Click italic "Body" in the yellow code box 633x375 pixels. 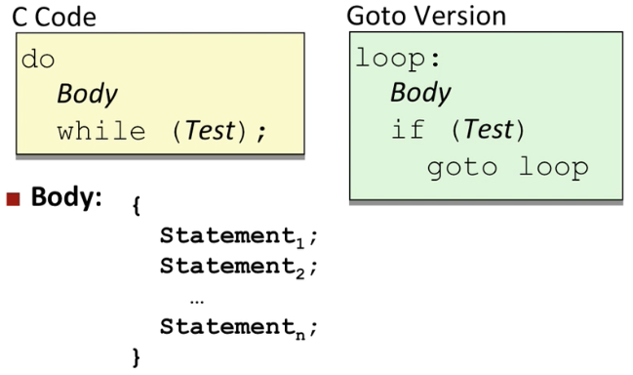[x=87, y=95]
